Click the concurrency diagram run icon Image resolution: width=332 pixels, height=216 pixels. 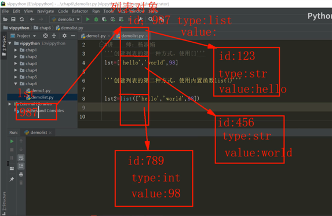click(121, 20)
